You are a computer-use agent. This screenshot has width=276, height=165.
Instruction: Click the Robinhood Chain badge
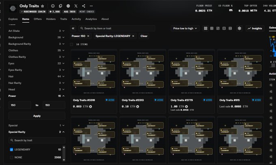33,12
